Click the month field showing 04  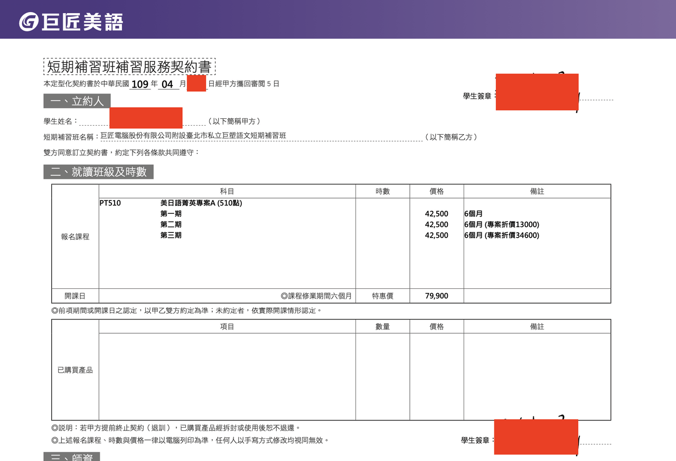tap(168, 84)
